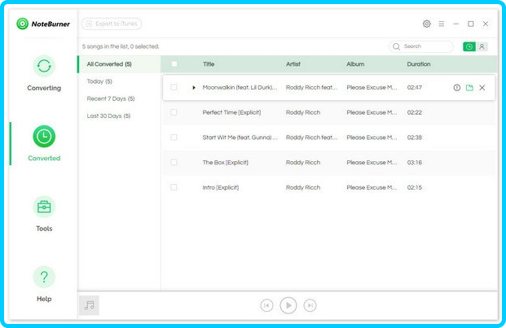Show info for the Moonwalkin track
The image size is (506, 328).
(x=456, y=88)
